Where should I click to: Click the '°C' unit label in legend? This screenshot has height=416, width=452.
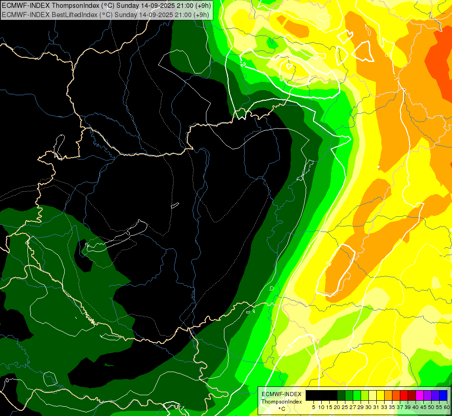coord(282,409)
